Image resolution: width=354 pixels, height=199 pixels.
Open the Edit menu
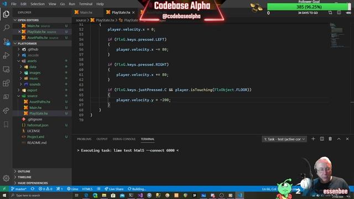(23, 4)
